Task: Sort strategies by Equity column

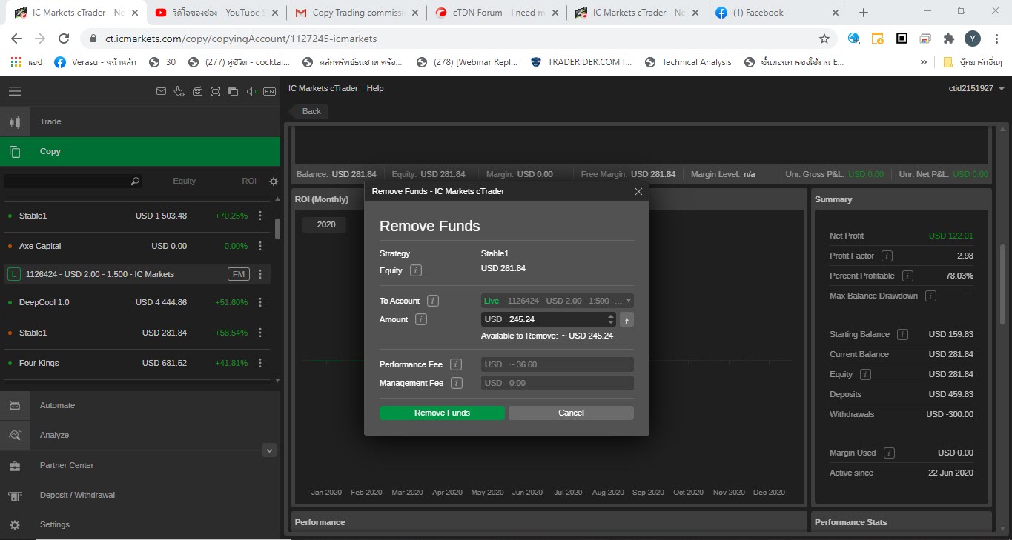Action: click(184, 181)
